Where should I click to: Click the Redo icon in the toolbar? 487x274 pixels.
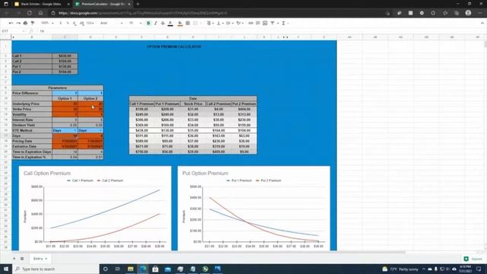click(x=18, y=24)
